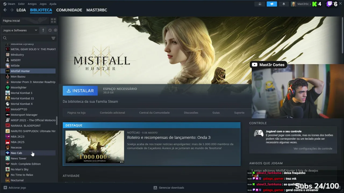
Task: Click the library search input field
Action: point(28,38)
